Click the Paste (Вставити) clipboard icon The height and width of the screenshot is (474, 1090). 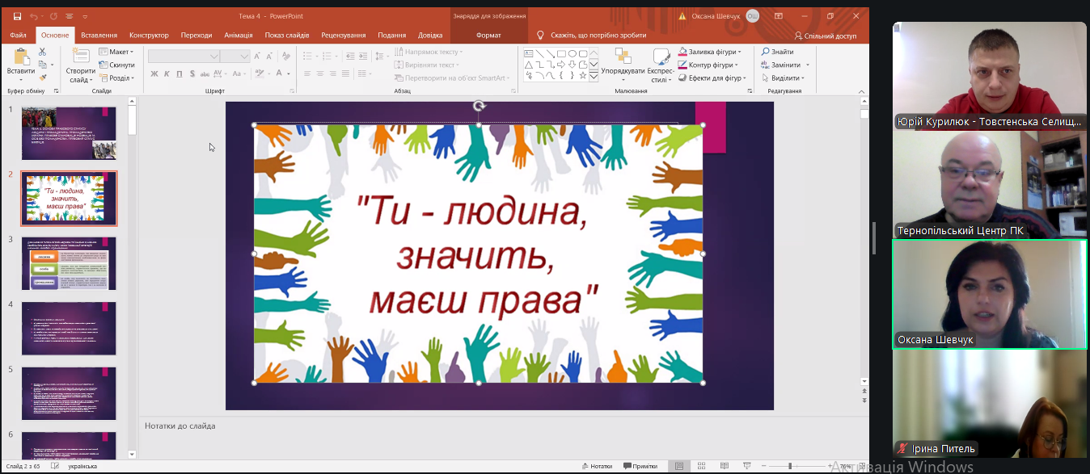[21, 57]
